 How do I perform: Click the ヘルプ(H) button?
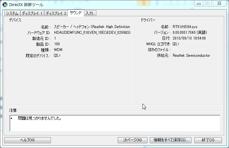click(27, 140)
